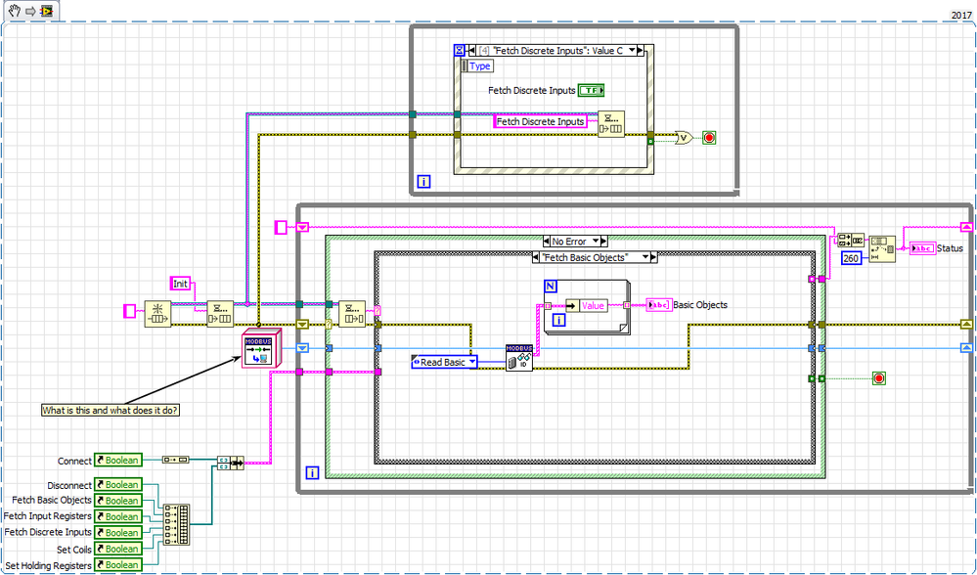Click the Init string constant

click(181, 283)
